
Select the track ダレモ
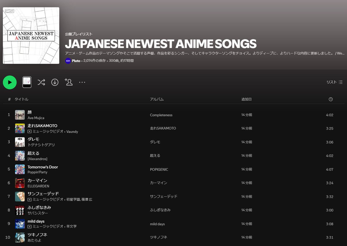(33, 139)
